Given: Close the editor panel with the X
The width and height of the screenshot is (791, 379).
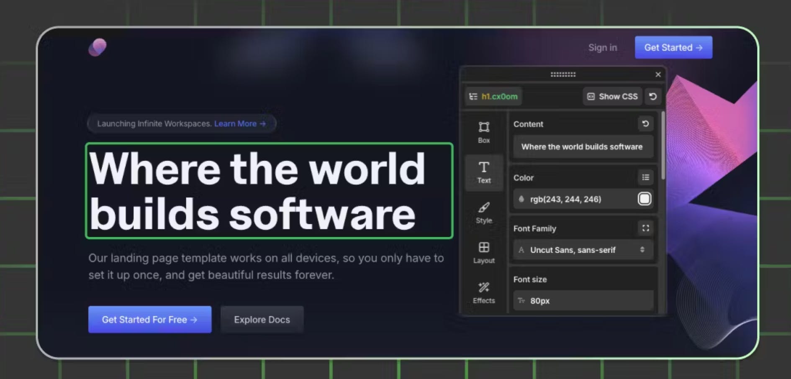Looking at the screenshot, I should 658,74.
